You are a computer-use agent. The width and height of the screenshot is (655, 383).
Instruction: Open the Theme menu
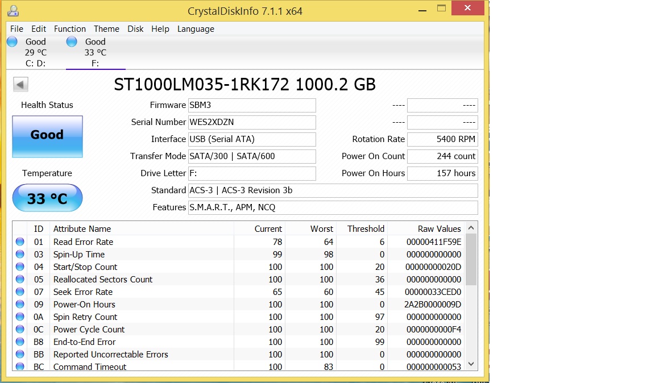[x=106, y=29]
